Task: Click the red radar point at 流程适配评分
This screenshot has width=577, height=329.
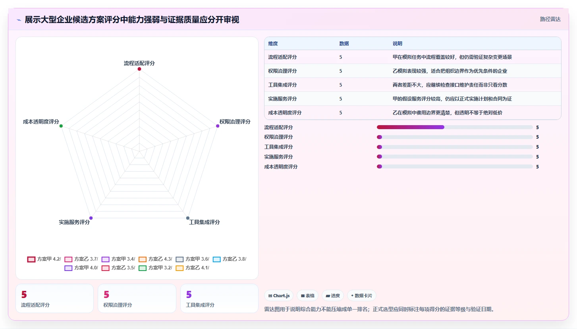Action: 139,69
